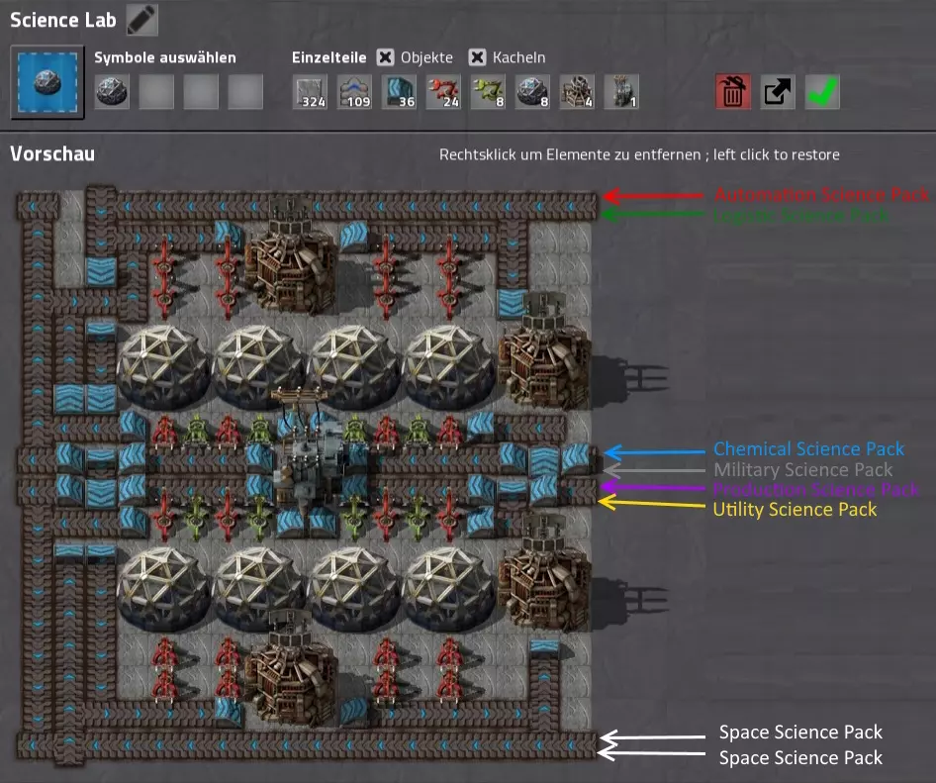The width and height of the screenshot is (936, 783).
Task: Choose the third empty symbol slot
Action: coord(201,91)
